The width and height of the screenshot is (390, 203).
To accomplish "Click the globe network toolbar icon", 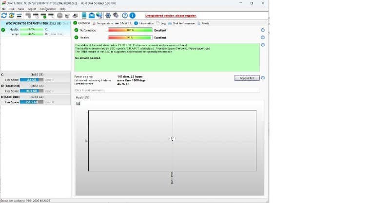I will (101, 16).
